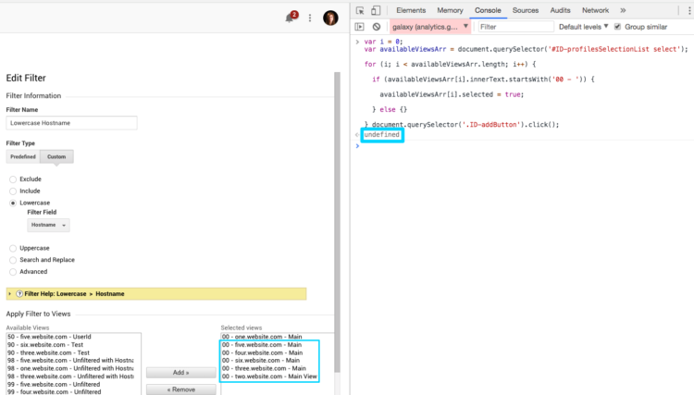Select '00 - three.website.com - Main' in Selected views

(277, 368)
